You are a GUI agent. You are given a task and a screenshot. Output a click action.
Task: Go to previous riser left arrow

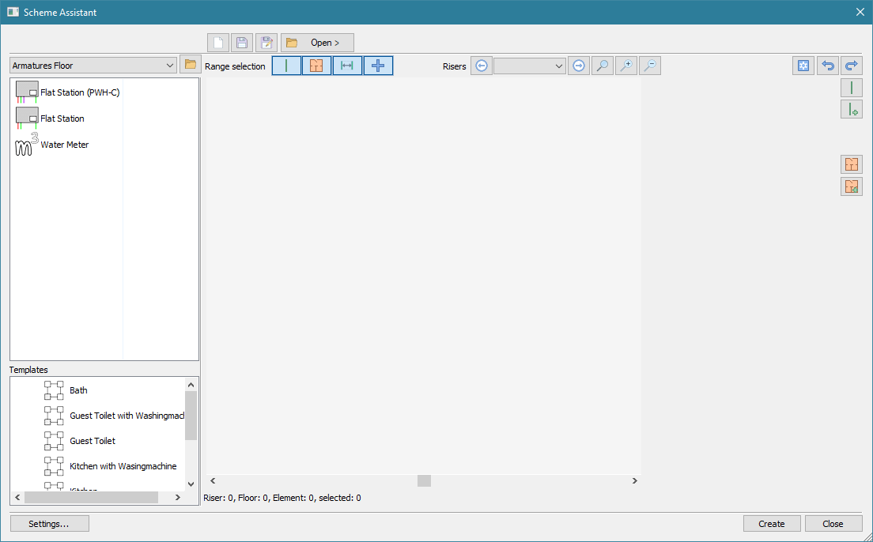(x=482, y=66)
